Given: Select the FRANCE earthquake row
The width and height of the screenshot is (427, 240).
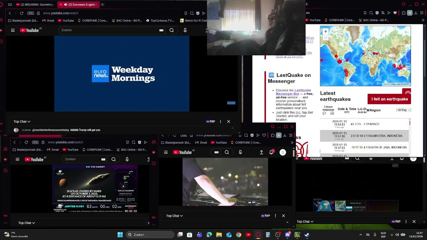Looking at the screenshot, I should (x=365, y=124).
